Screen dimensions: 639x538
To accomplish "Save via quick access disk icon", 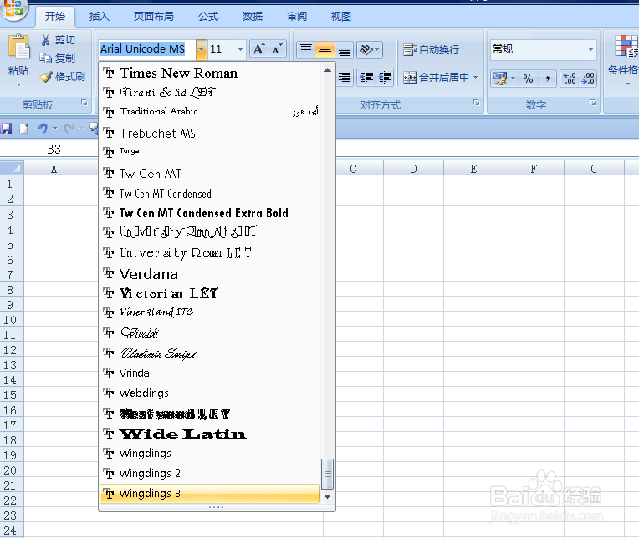I will (6, 129).
